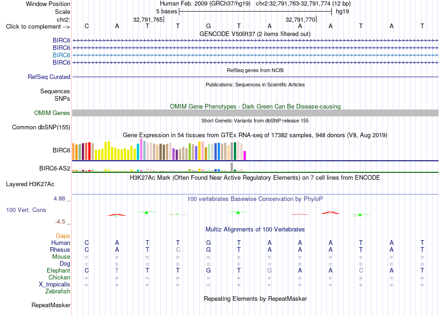Click the '100 Vert. Cons' track label
Screen dimensions: 439x316
[26, 210]
